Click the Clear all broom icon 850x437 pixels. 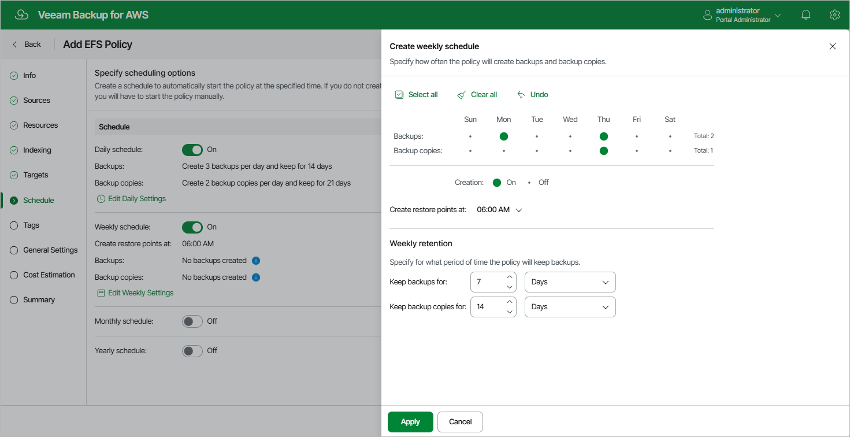click(461, 95)
